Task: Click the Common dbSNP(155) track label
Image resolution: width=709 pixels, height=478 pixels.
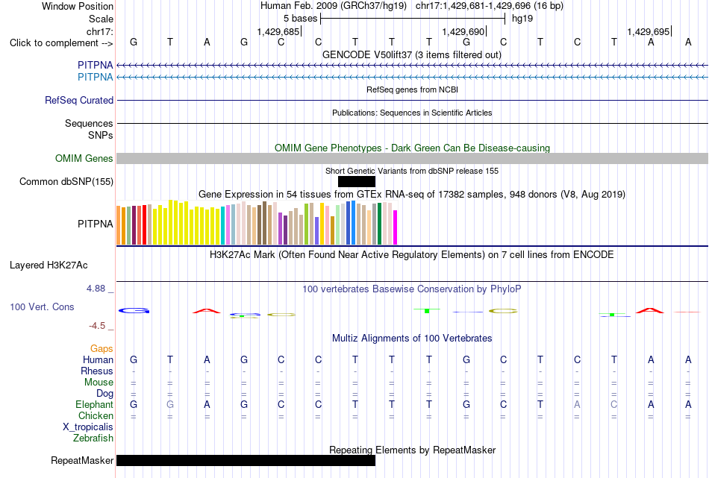Action: (66, 182)
